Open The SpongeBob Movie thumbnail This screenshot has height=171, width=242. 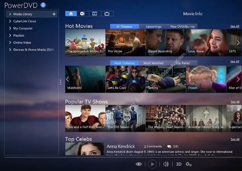pos(85,43)
